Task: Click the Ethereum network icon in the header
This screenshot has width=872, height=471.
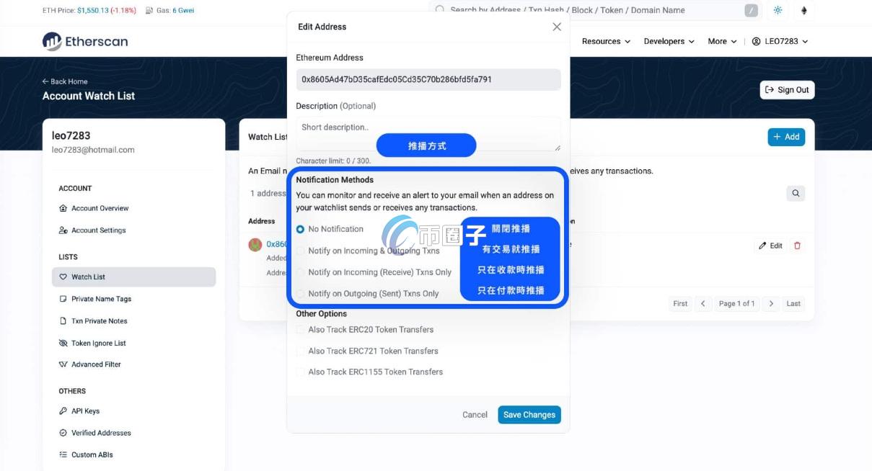Action: pos(803,9)
